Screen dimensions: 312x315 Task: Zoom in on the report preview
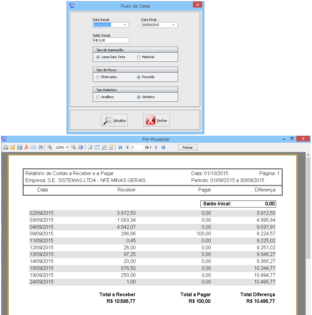point(50,148)
